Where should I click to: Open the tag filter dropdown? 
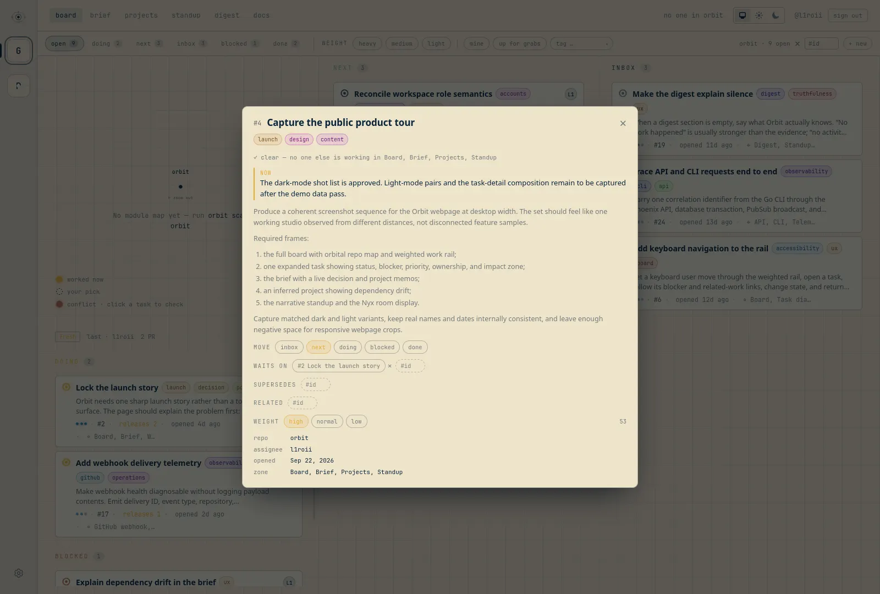(x=581, y=43)
